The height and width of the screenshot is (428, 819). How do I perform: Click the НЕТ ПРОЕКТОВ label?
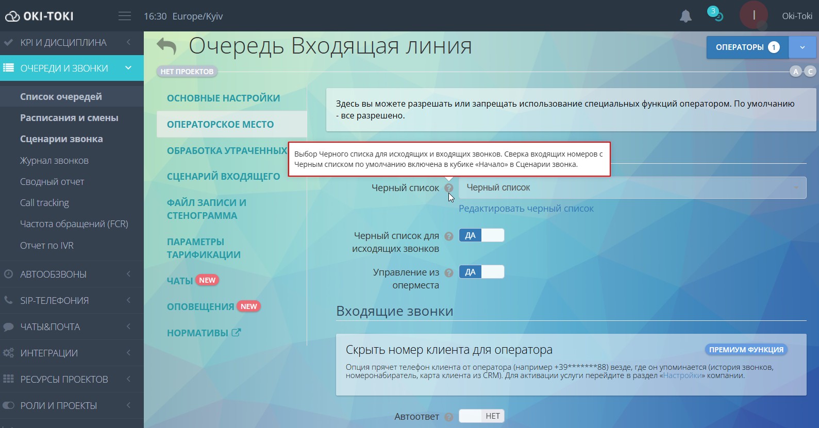[x=187, y=72]
